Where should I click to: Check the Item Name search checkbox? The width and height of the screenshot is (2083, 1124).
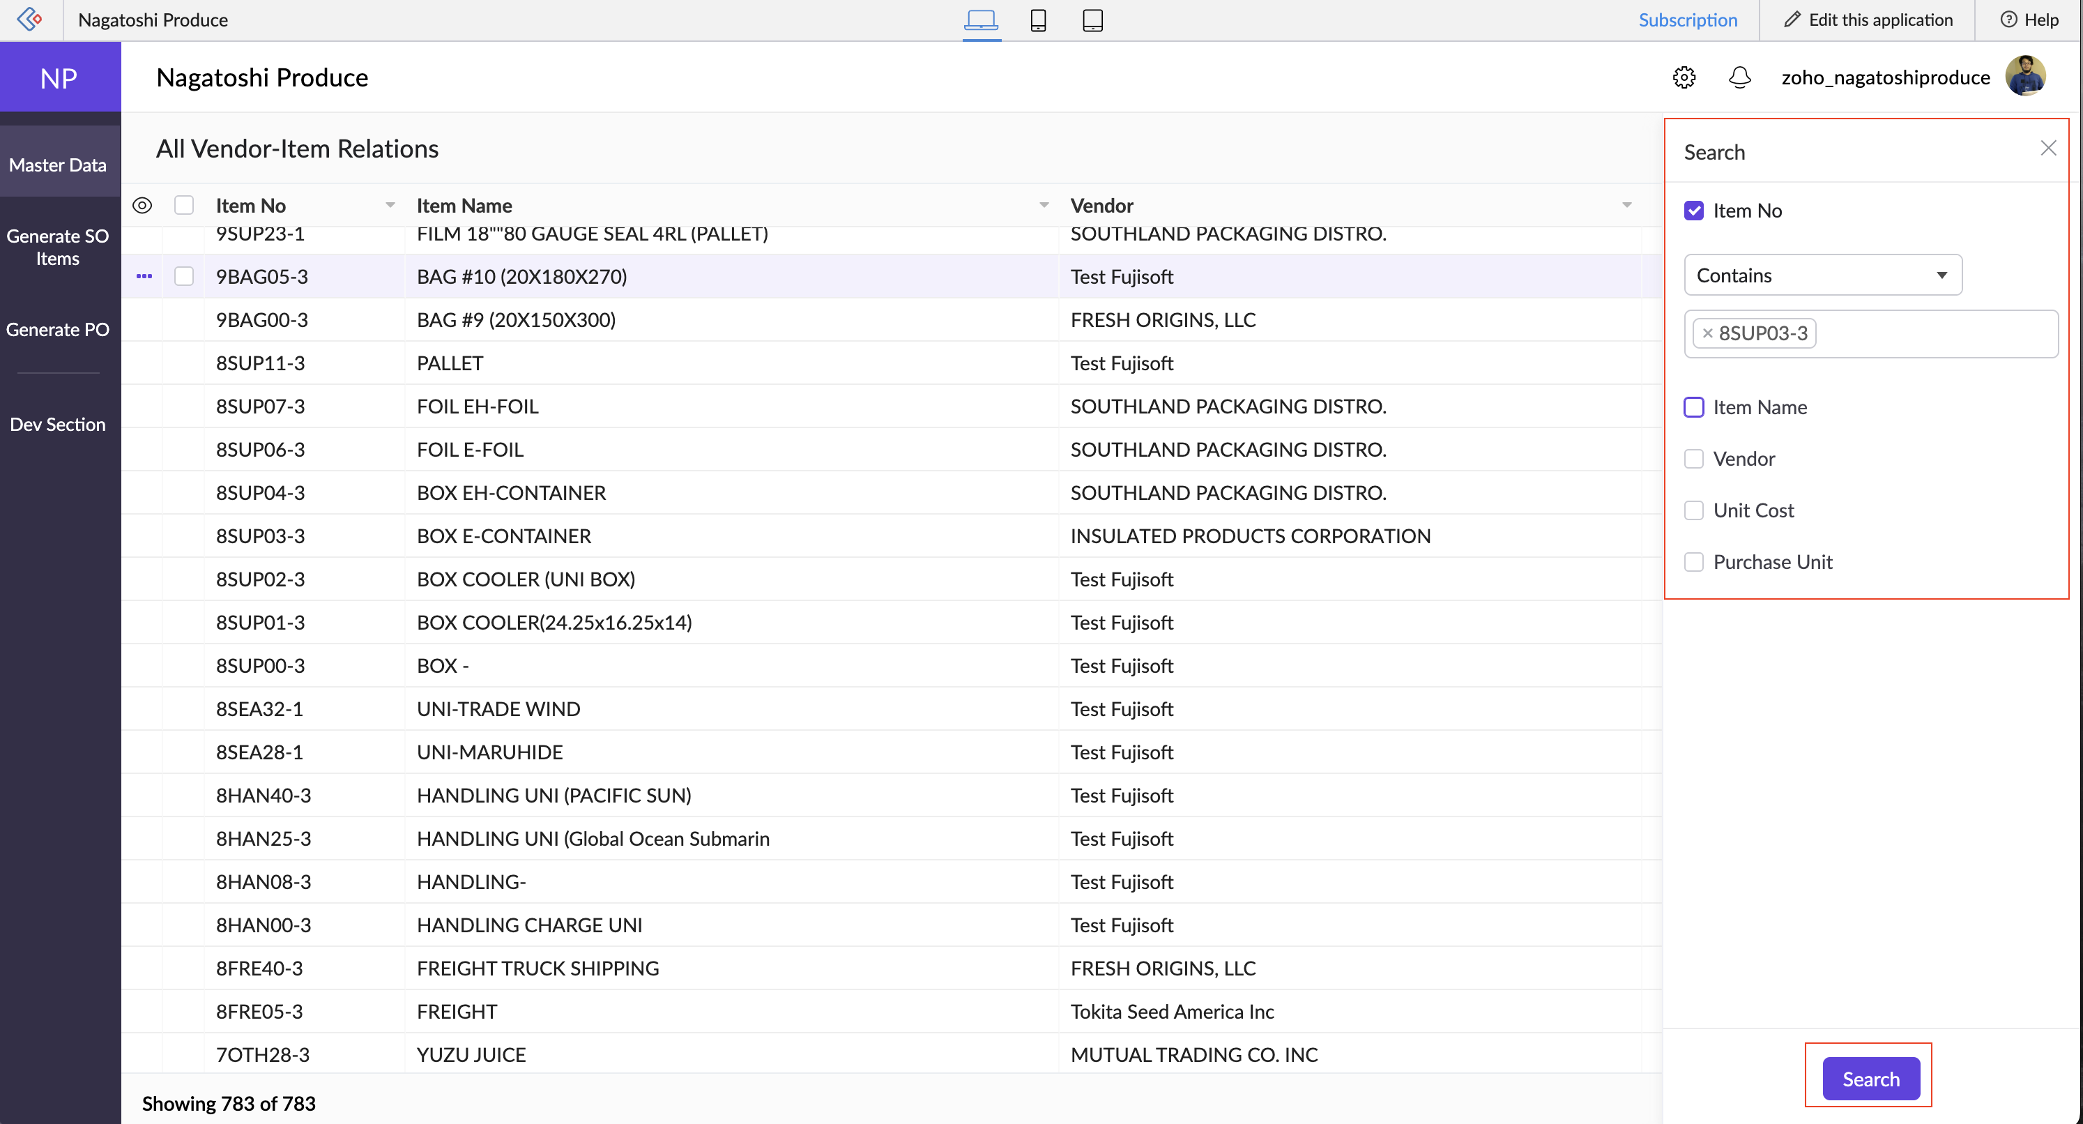pyautogui.click(x=1693, y=407)
